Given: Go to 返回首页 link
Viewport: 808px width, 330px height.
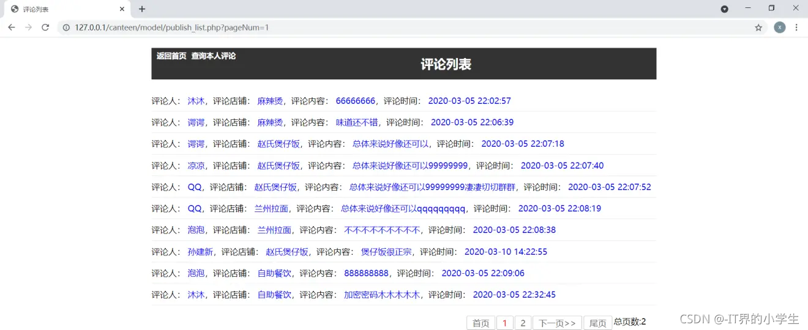Looking at the screenshot, I should [x=171, y=56].
